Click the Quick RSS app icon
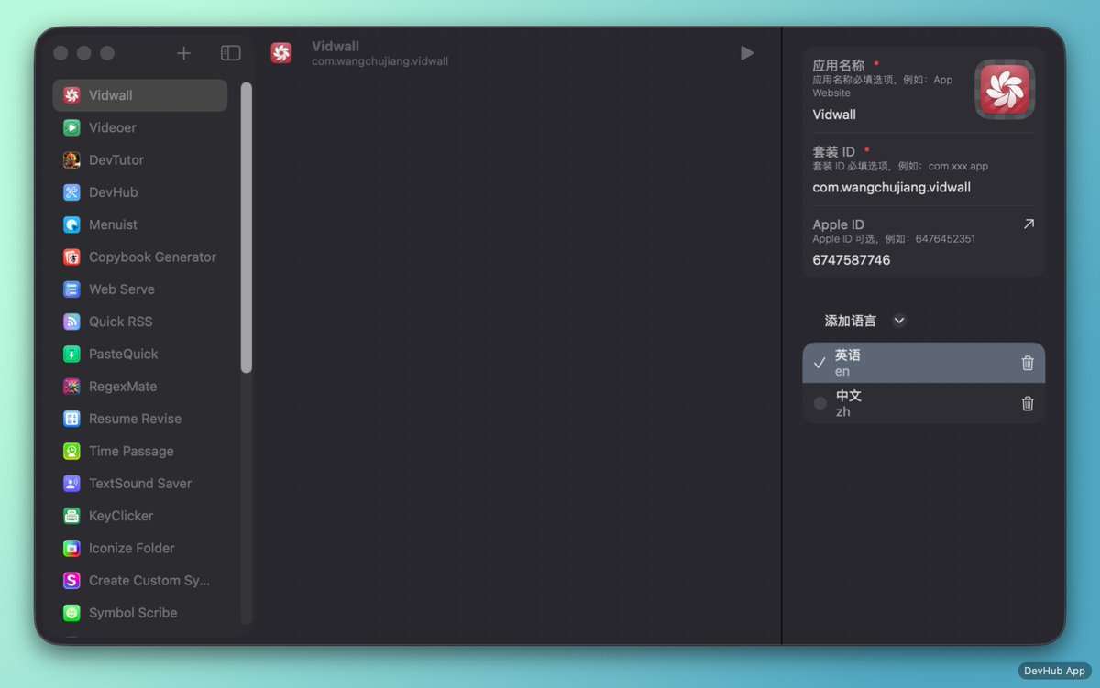 (x=71, y=322)
